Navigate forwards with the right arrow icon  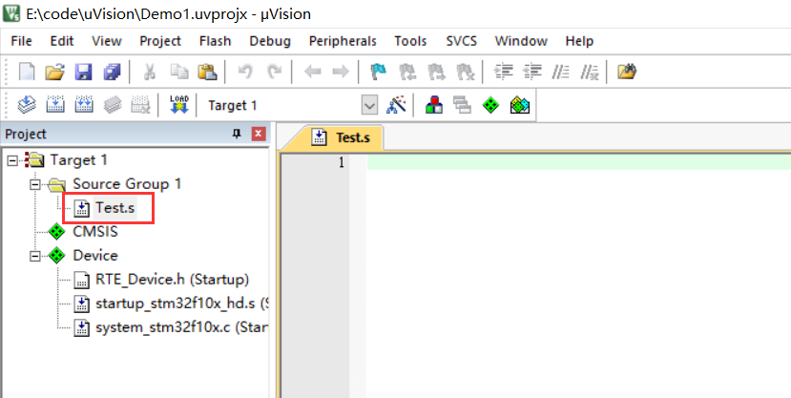341,73
